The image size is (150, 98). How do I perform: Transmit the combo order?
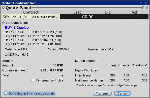(102, 93)
